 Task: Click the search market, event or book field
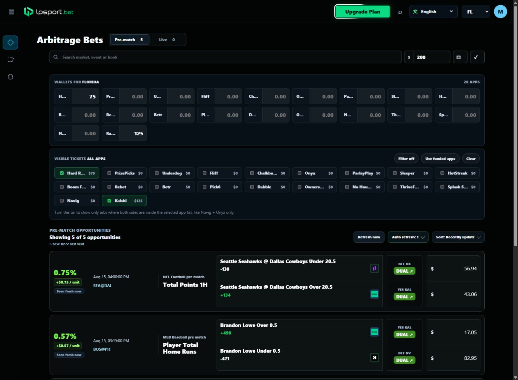coord(225,57)
